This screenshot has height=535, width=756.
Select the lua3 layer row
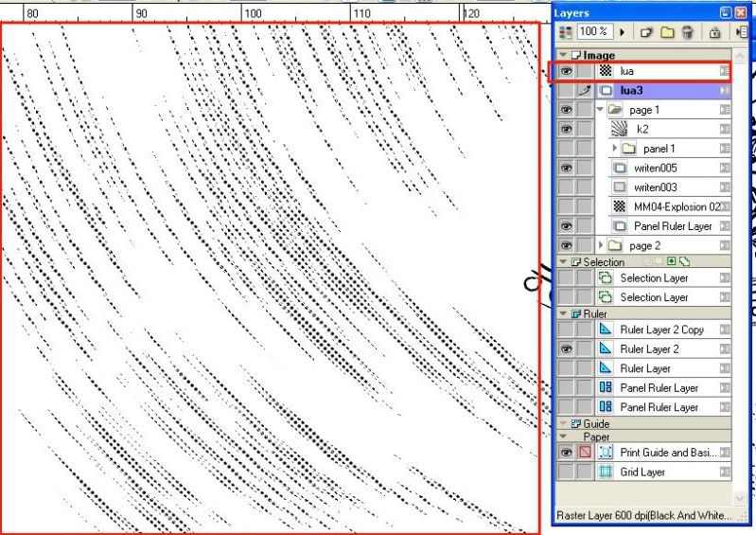pos(644,90)
